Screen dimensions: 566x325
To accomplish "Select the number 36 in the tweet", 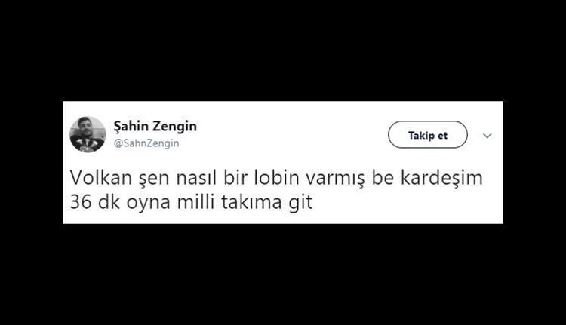I will click(x=81, y=202).
